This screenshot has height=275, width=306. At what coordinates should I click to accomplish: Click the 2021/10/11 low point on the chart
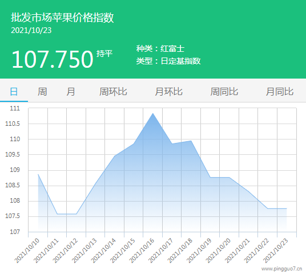pyautogui.click(x=57, y=214)
